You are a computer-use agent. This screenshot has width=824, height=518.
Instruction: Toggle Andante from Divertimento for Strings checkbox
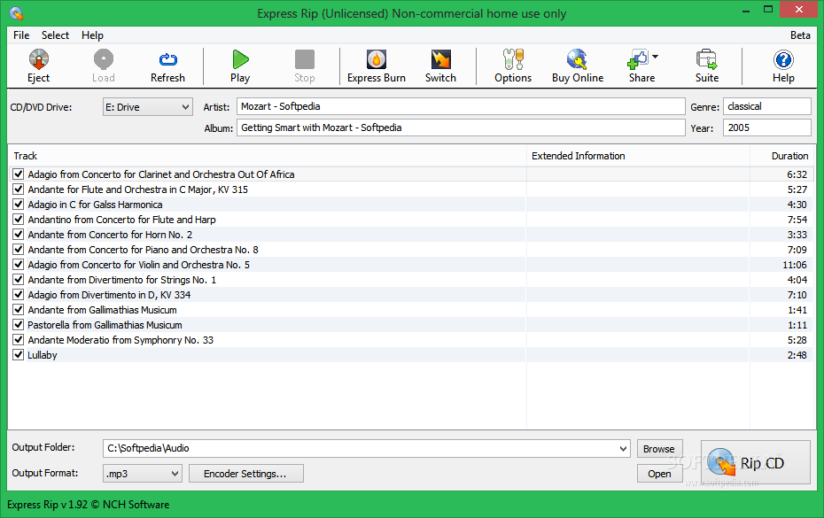[19, 280]
